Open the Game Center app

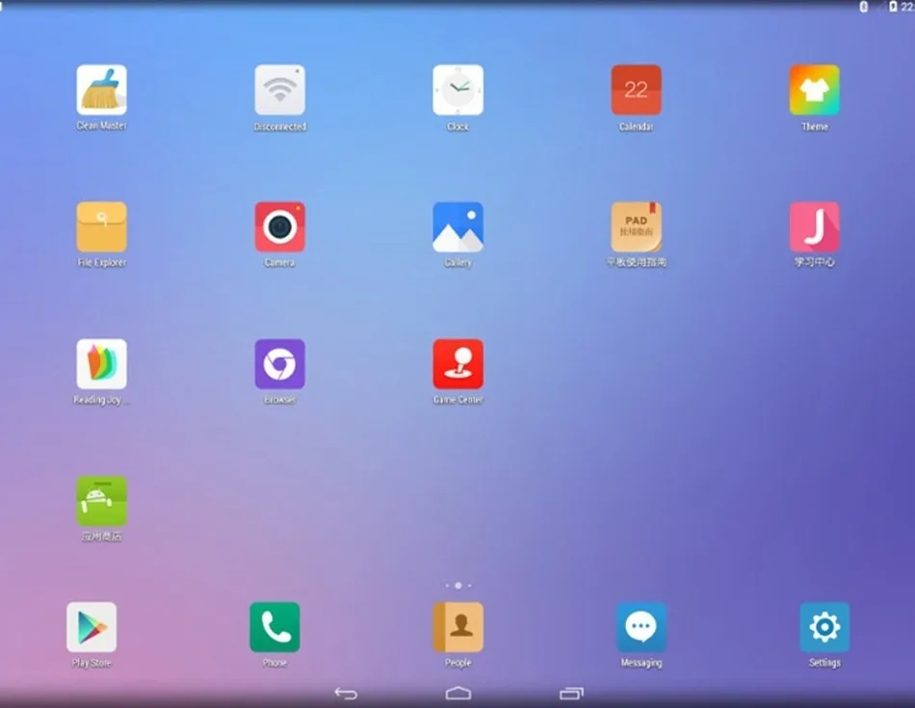pyautogui.click(x=458, y=363)
